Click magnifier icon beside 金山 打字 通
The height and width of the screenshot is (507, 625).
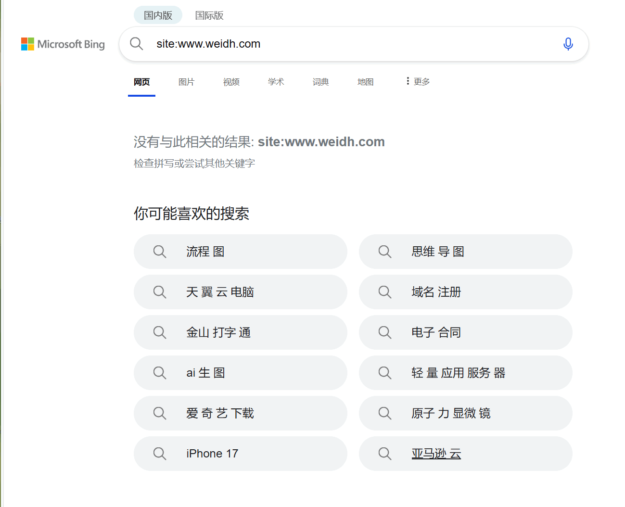coord(160,332)
